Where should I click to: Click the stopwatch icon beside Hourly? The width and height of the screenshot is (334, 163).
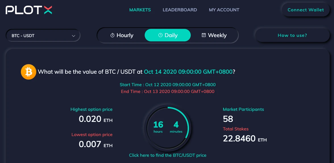coord(113,35)
